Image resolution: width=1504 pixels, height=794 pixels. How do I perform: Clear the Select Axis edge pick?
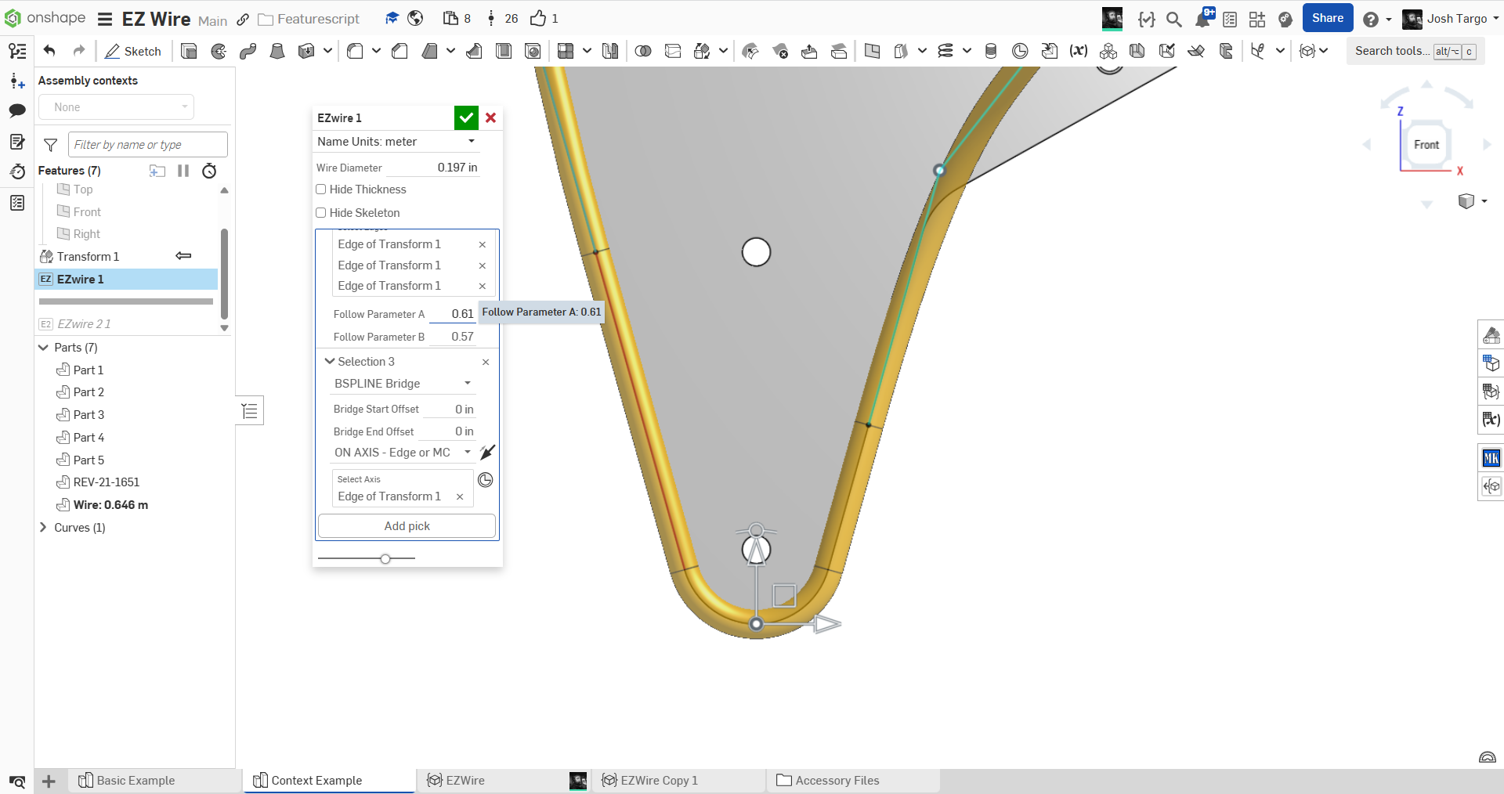(460, 497)
